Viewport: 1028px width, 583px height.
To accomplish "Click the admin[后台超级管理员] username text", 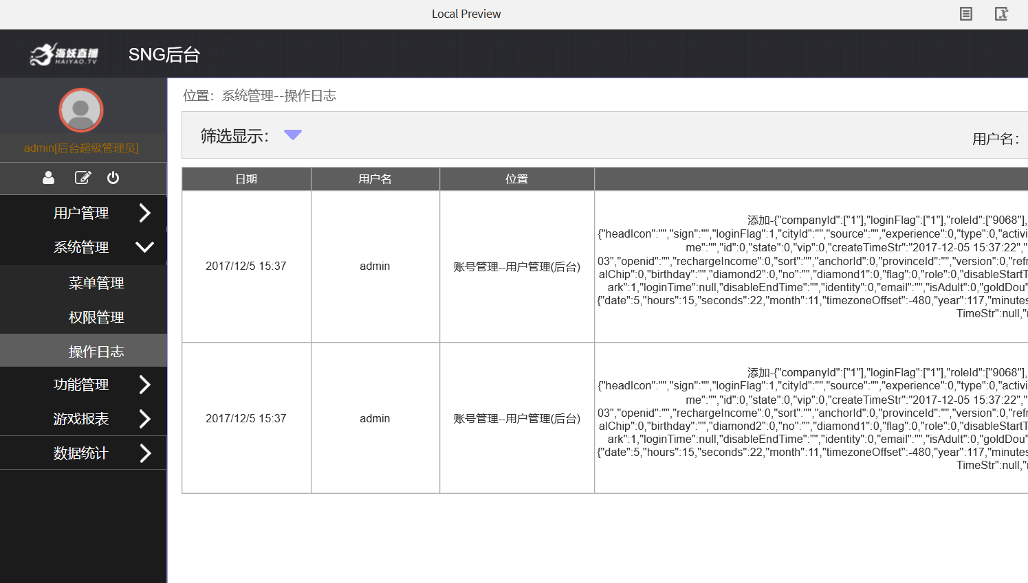I will click(81, 148).
